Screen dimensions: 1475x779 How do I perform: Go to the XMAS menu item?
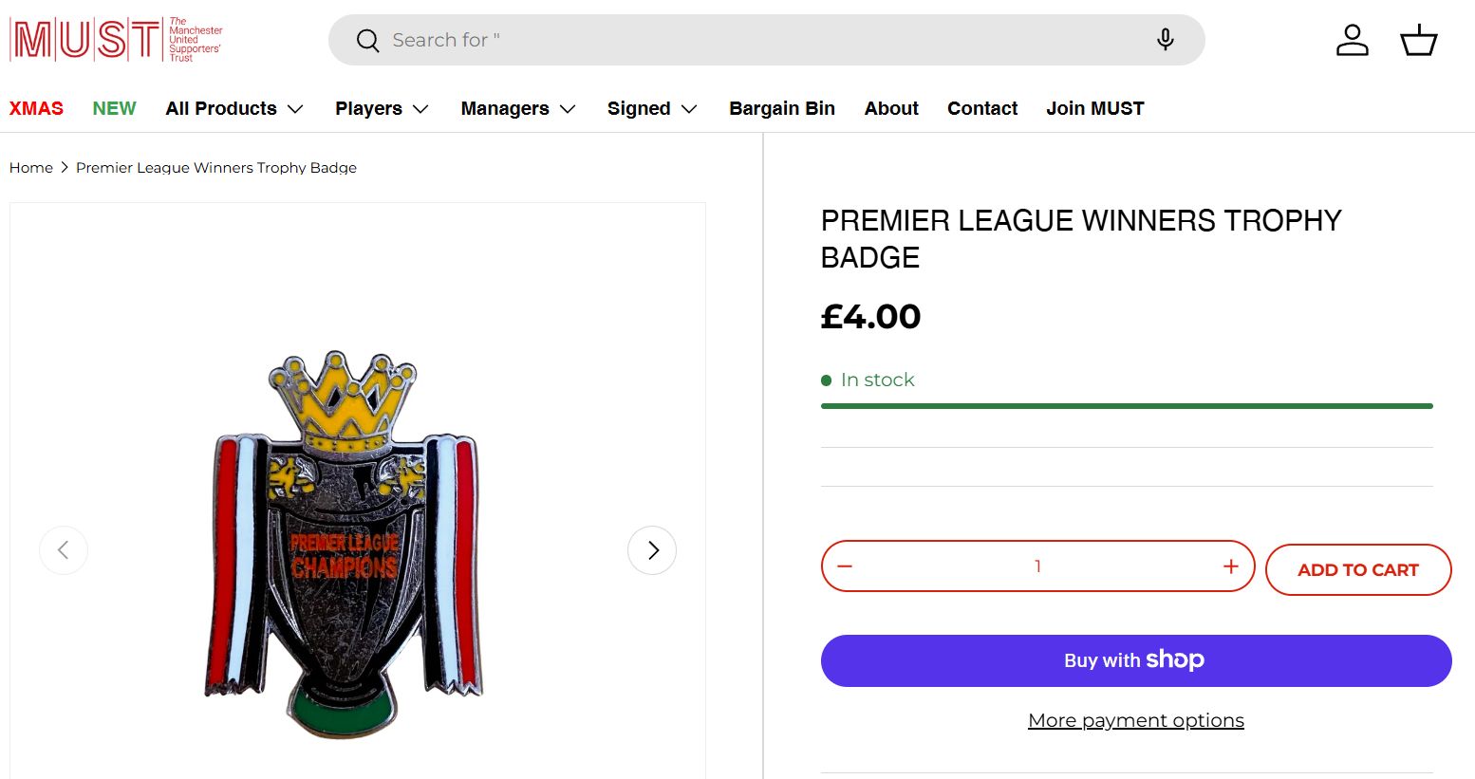coord(36,108)
